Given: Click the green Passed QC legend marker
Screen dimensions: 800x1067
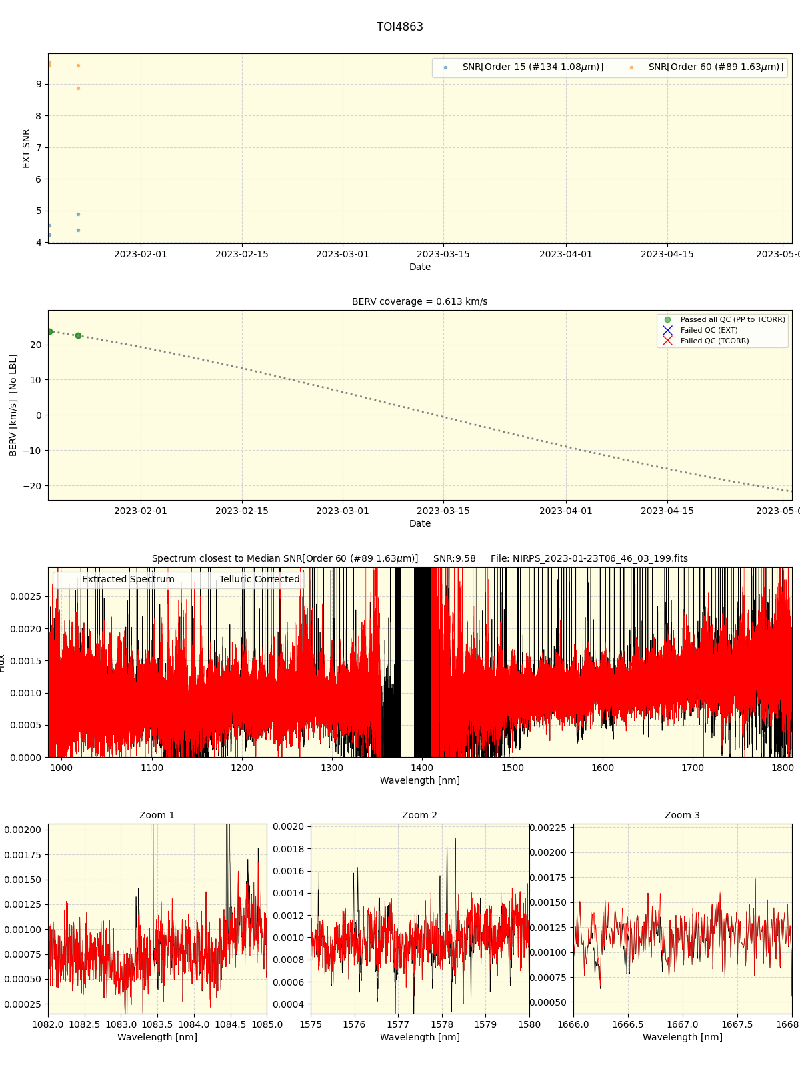Looking at the screenshot, I should pyautogui.click(x=667, y=320).
